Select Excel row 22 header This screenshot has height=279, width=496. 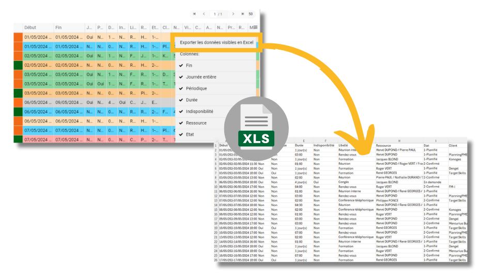(216, 242)
